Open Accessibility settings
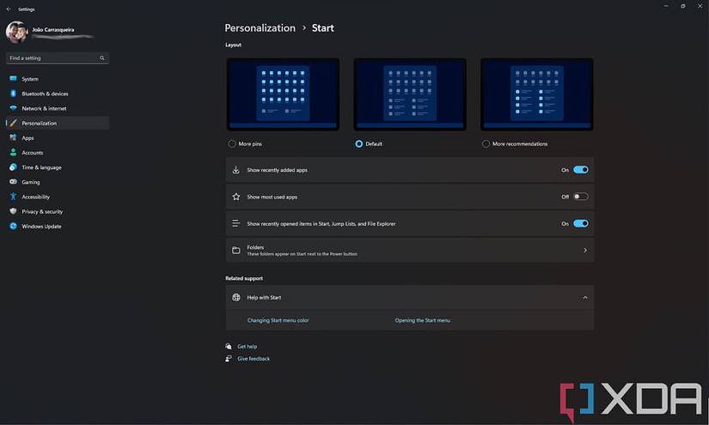 [58, 197]
